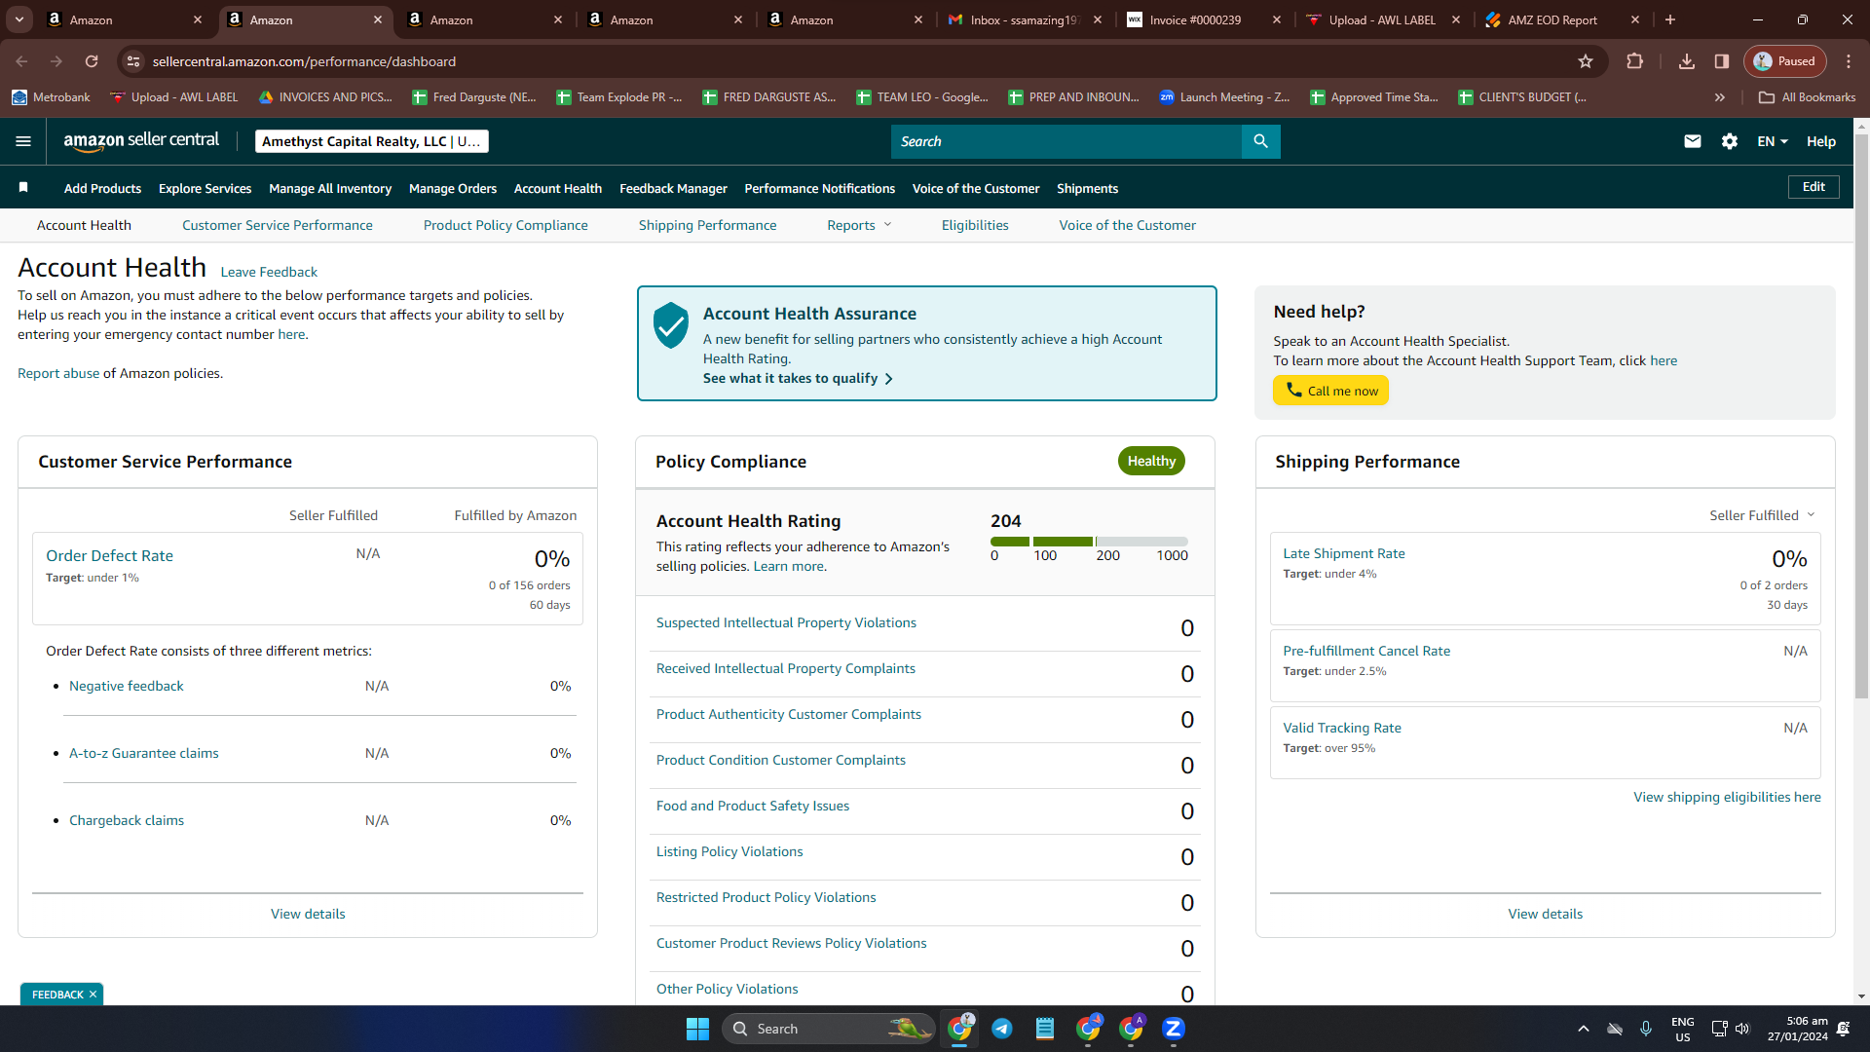
Task: Click the Healthy status badge
Action: [1151, 461]
